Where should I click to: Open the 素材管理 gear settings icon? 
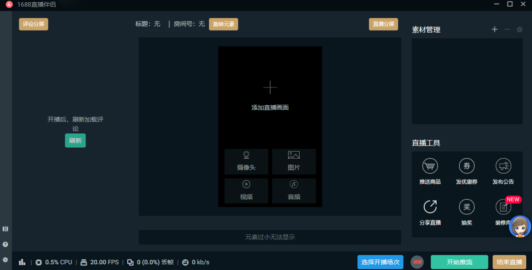click(519, 29)
